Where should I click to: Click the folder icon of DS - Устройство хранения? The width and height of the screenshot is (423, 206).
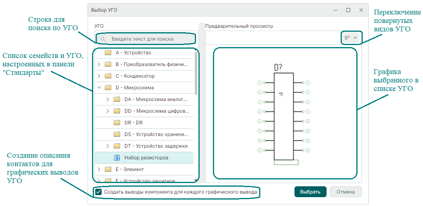click(x=117, y=134)
